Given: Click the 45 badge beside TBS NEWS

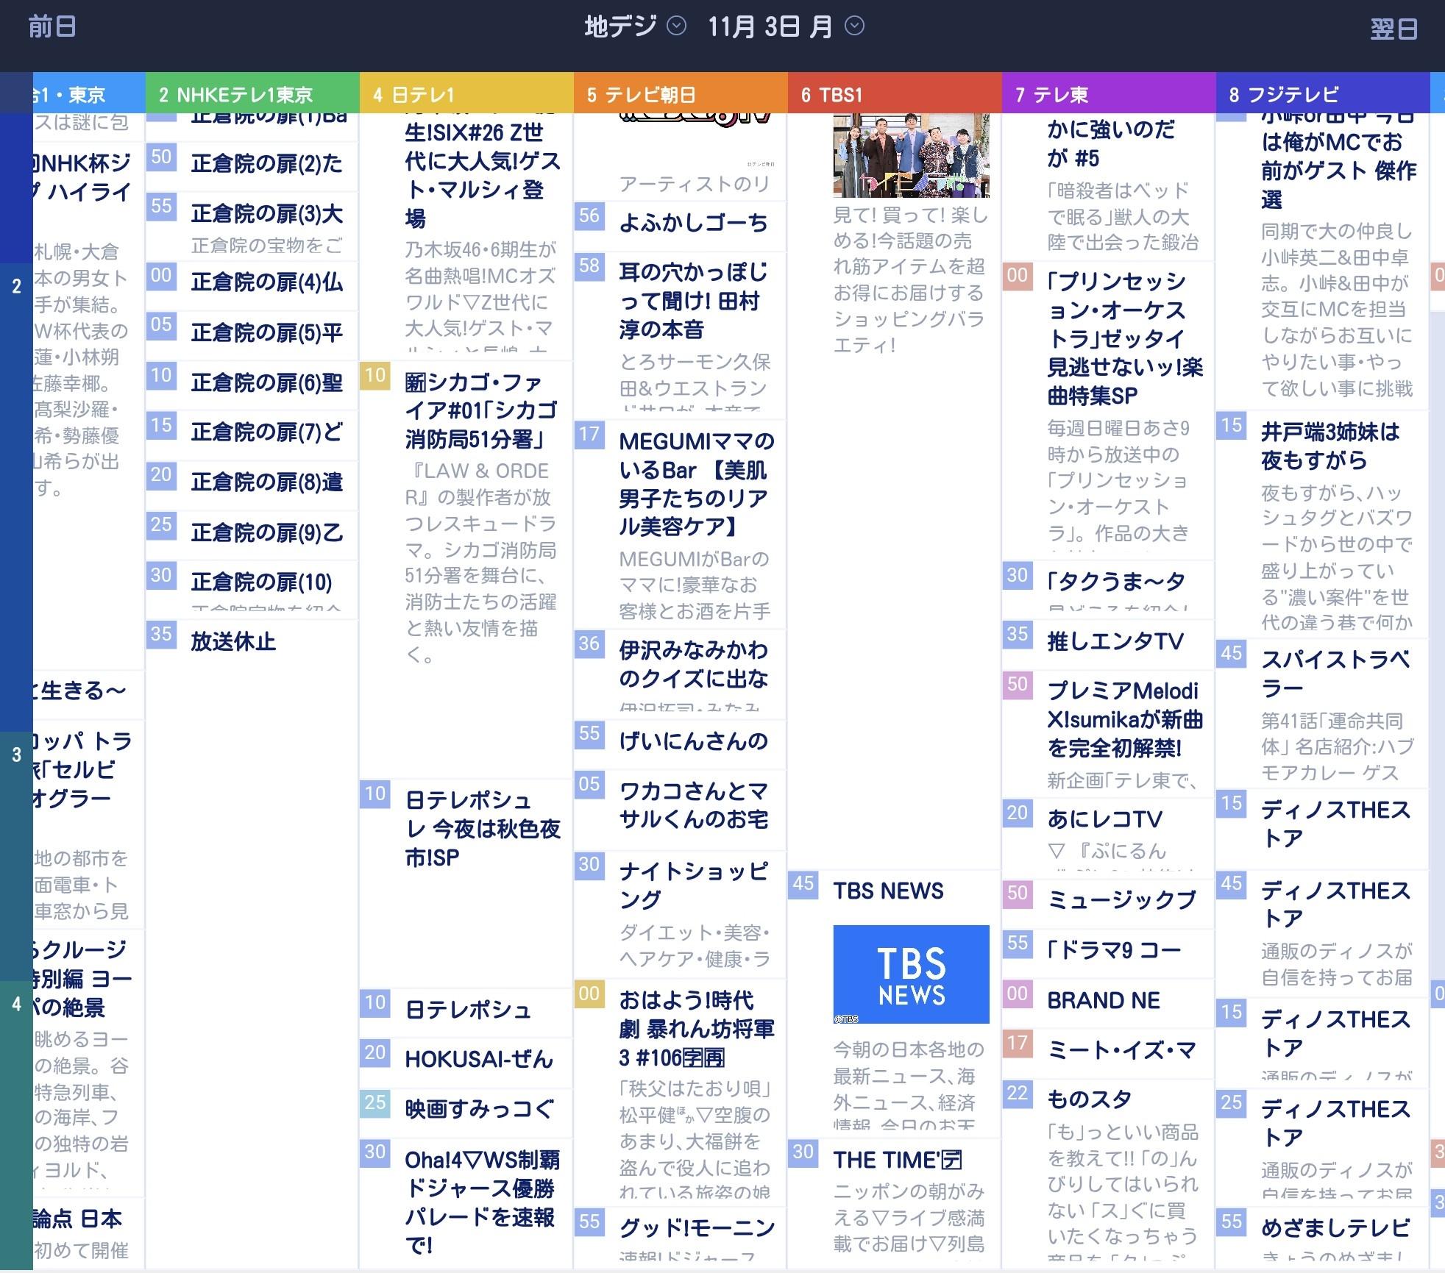Looking at the screenshot, I should (803, 884).
